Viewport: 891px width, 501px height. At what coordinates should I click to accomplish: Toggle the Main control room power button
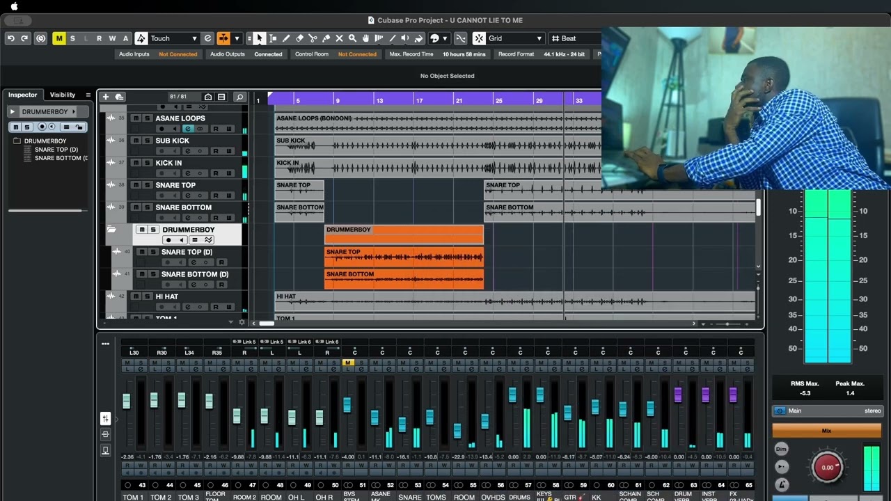point(780,411)
